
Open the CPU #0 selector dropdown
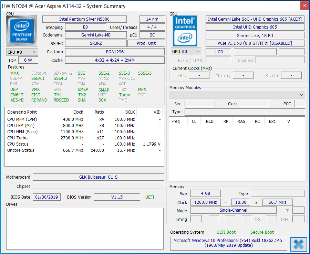click(x=22, y=52)
